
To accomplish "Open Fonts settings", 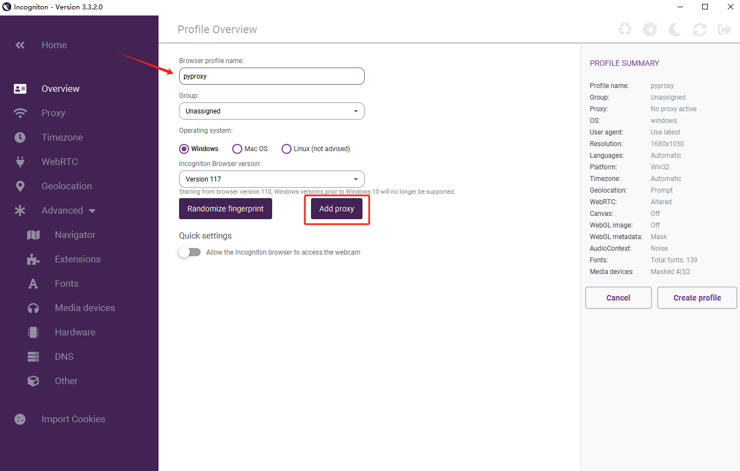I will coord(67,283).
